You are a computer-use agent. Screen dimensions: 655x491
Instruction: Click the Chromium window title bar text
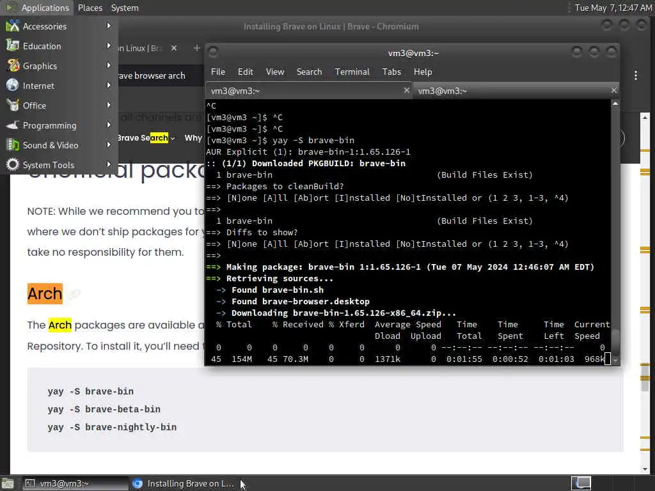coord(331,26)
